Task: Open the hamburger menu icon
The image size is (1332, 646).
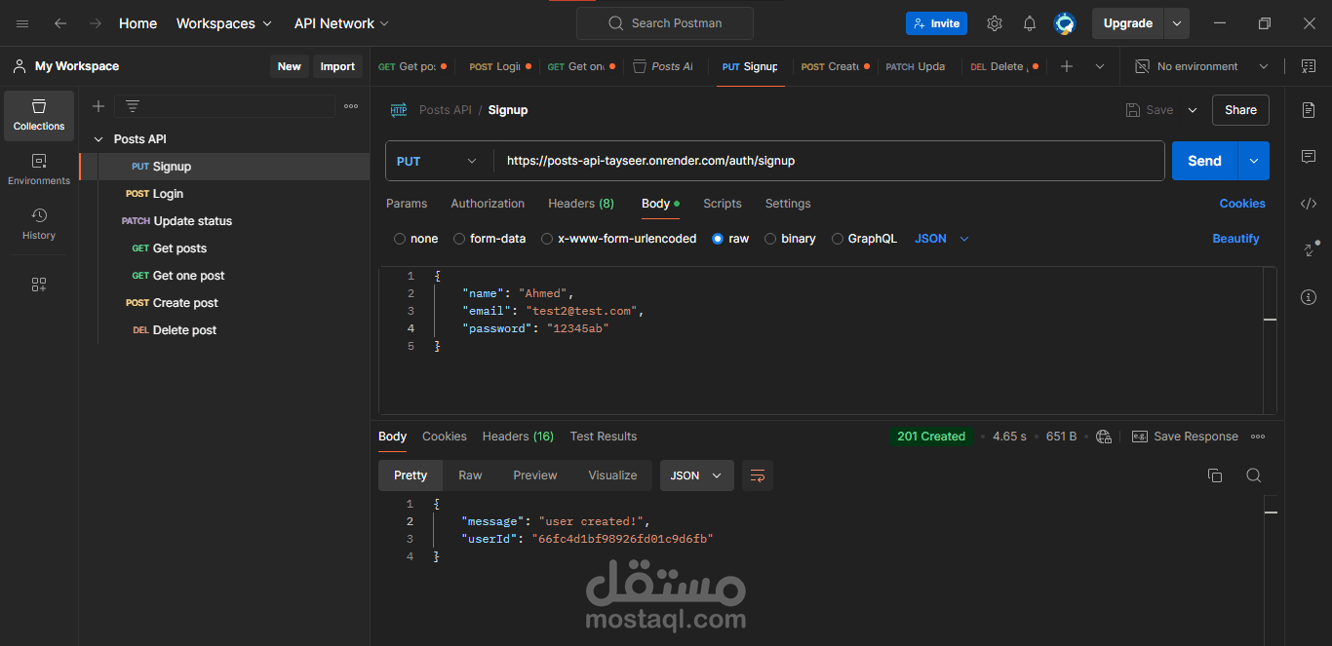Action: pyautogui.click(x=23, y=23)
